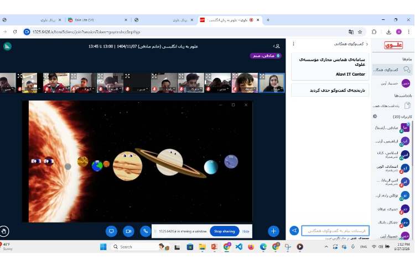Open private chat with حسینیا آرین
The width and height of the screenshot is (415, 265).
[392, 83]
